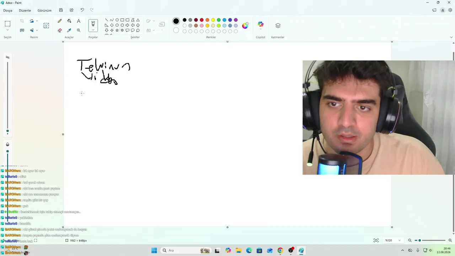Open Microsoft Edge from the taskbar
Image resolution: width=455 pixels, height=256 pixels.
(249, 250)
